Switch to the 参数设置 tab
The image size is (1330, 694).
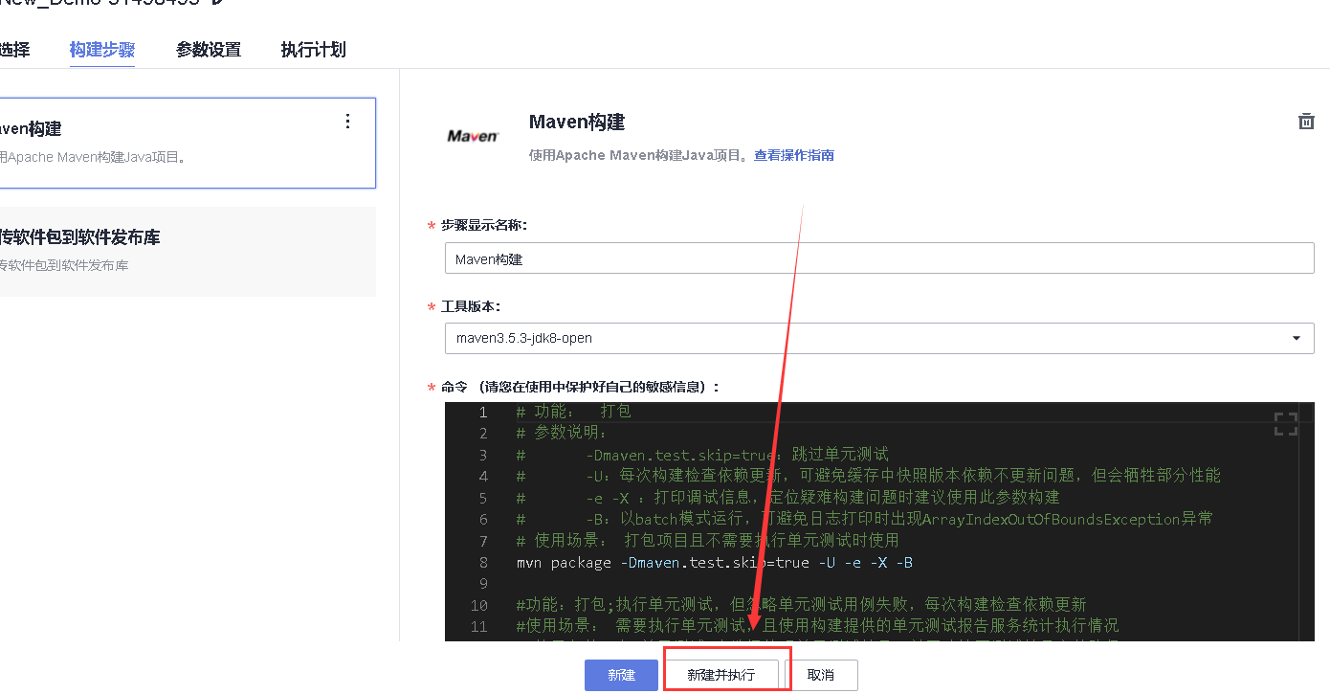pyautogui.click(x=209, y=50)
